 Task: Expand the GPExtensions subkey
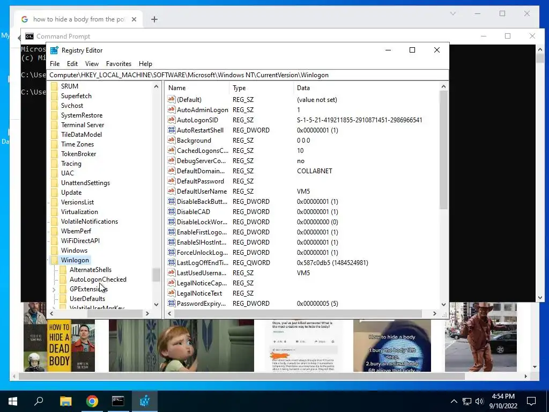[54, 289]
